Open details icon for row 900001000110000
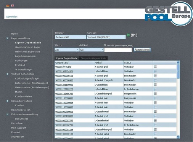The width and height of the screenshot is (193, 142). coord(155,116)
